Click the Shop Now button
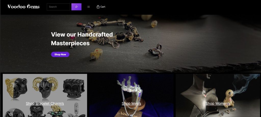Viewport: 261px width, 117px height. click(60, 54)
